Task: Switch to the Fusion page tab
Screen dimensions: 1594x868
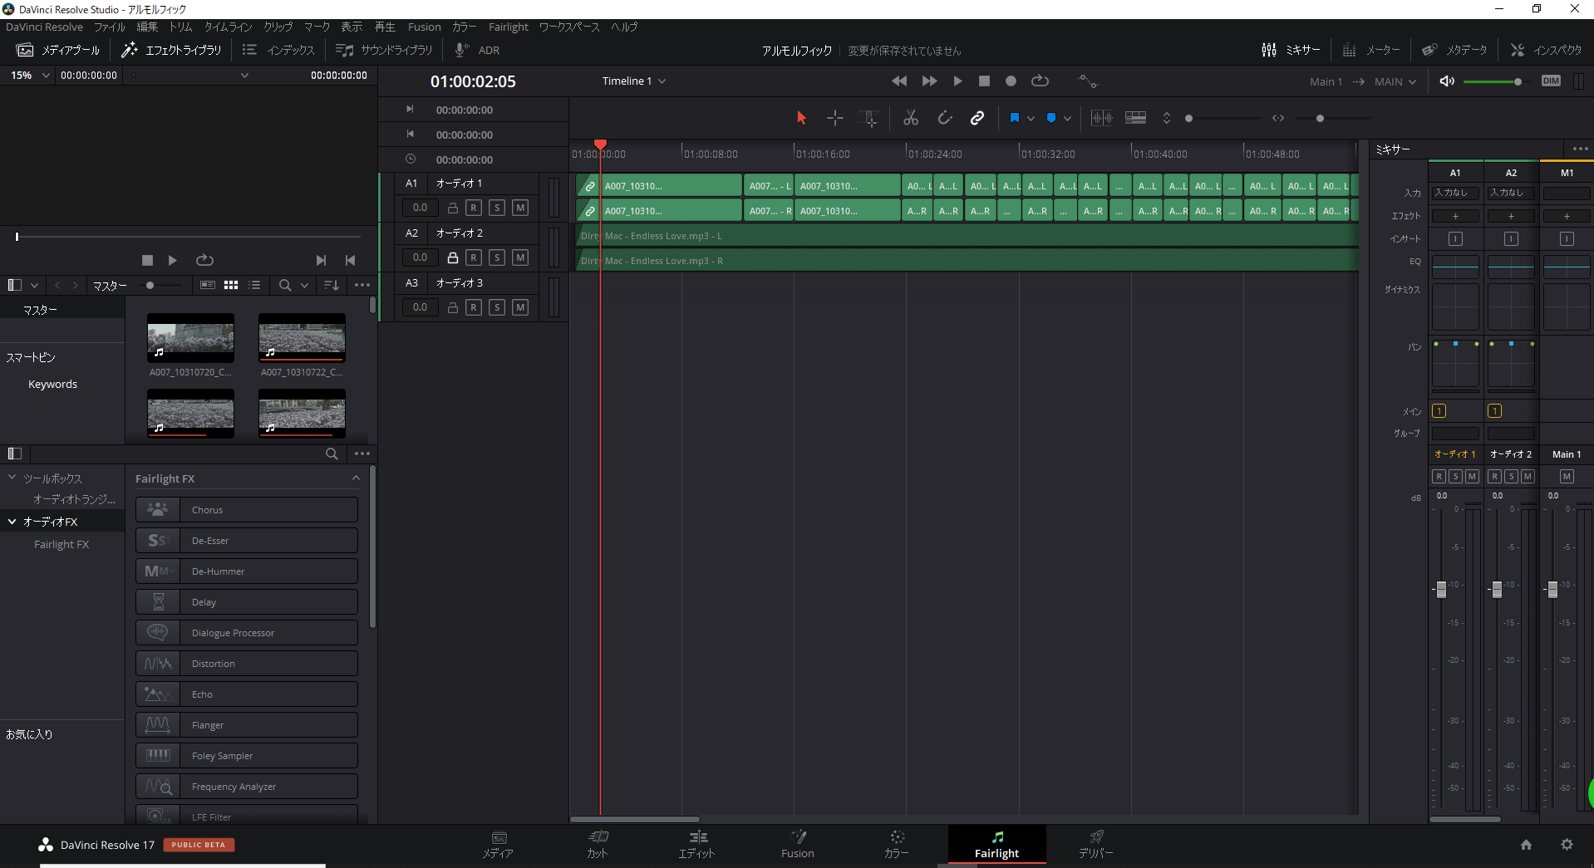Action: [797, 844]
